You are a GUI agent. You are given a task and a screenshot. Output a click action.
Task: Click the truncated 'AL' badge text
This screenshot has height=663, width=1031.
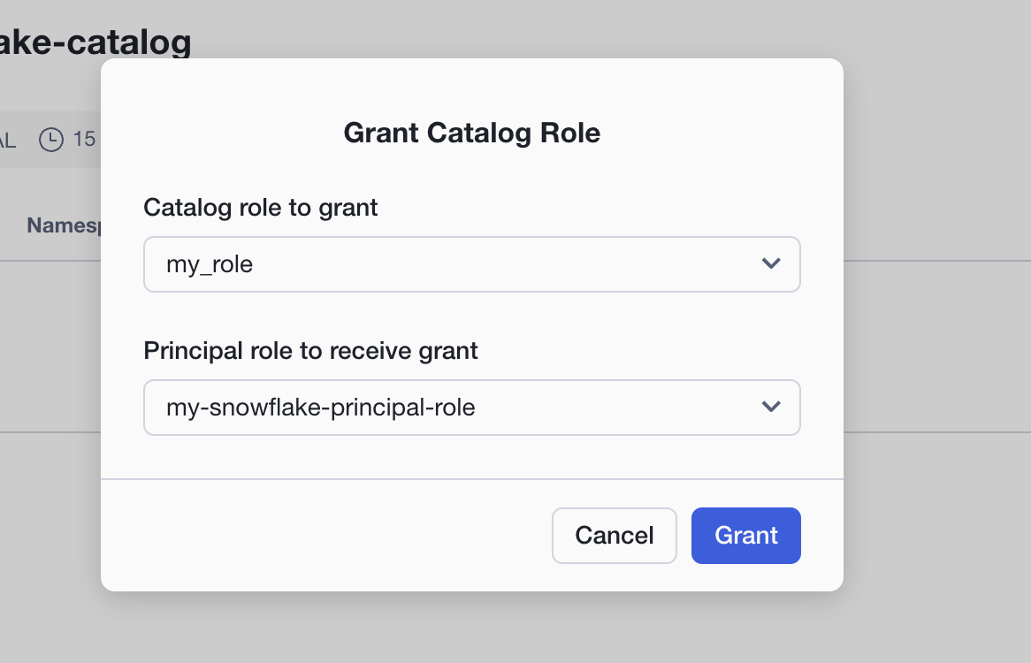(7, 140)
